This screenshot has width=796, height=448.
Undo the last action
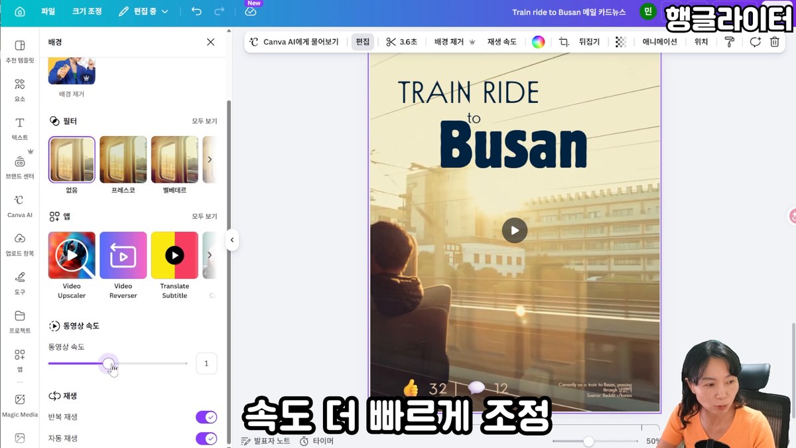196,12
